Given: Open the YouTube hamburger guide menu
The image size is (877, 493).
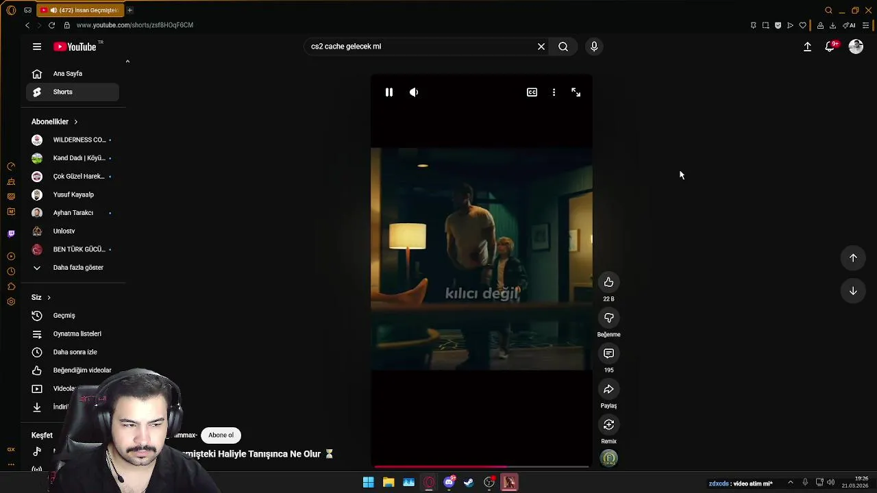Looking at the screenshot, I should (x=37, y=47).
